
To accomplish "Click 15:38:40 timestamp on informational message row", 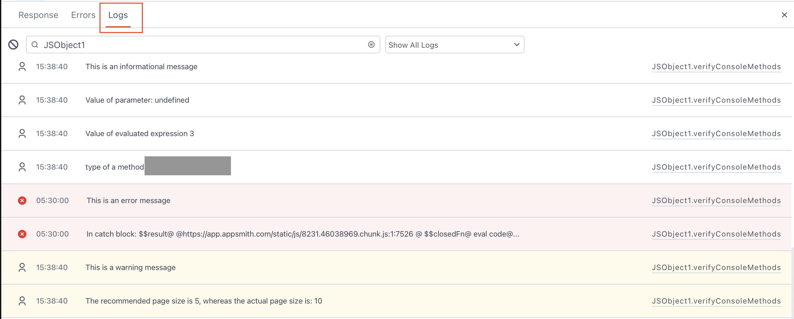I will coord(52,67).
